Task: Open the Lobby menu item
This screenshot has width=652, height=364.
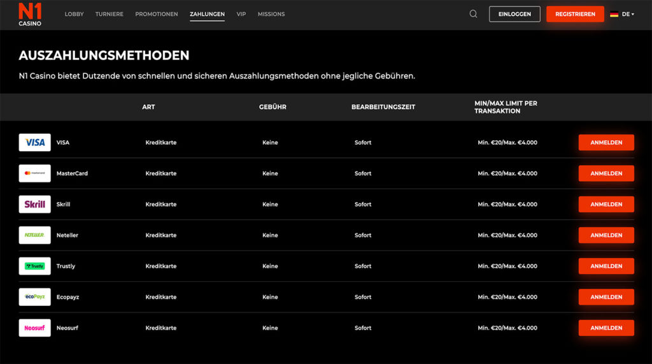Action: pyautogui.click(x=74, y=14)
